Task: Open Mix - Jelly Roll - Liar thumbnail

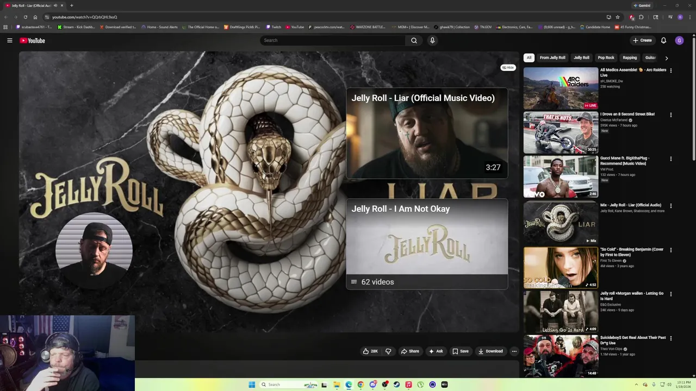Action: 561,223
